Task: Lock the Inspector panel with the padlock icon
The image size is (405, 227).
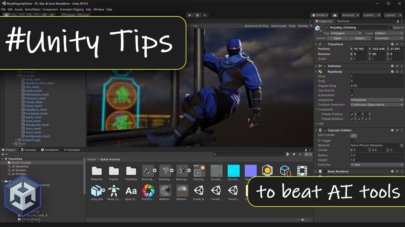Action: click(397, 21)
